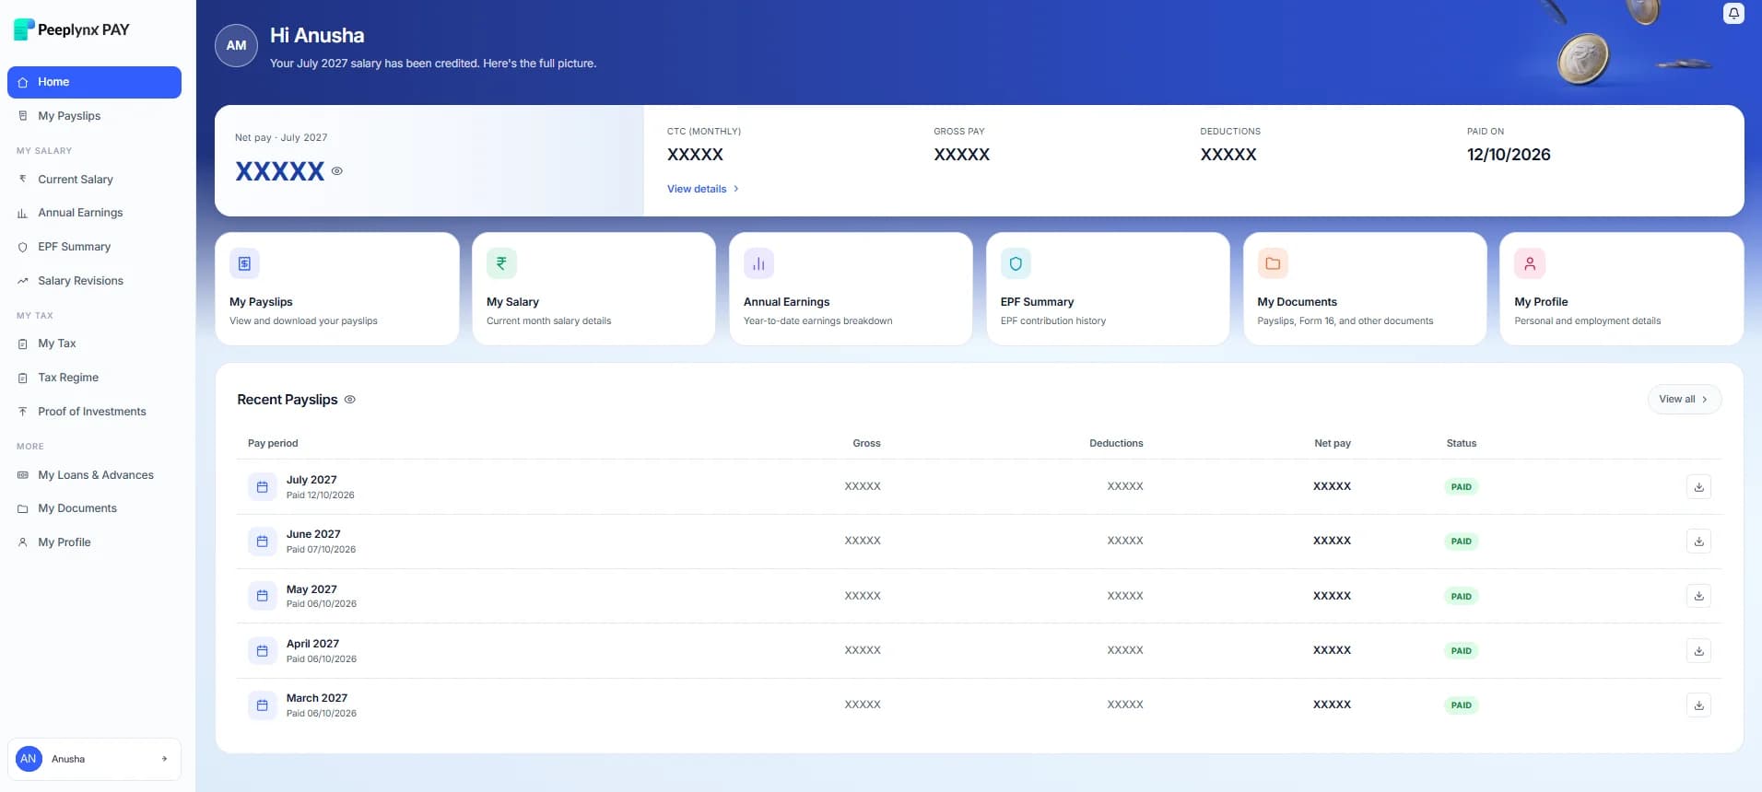Click the calendar icon for July 2027
1762x792 pixels.
pyautogui.click(x=262, y=486)
